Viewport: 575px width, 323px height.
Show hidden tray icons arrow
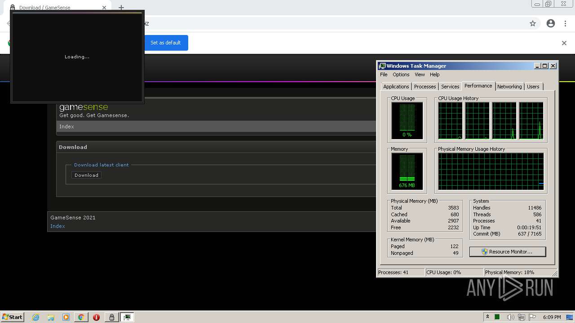487,317
